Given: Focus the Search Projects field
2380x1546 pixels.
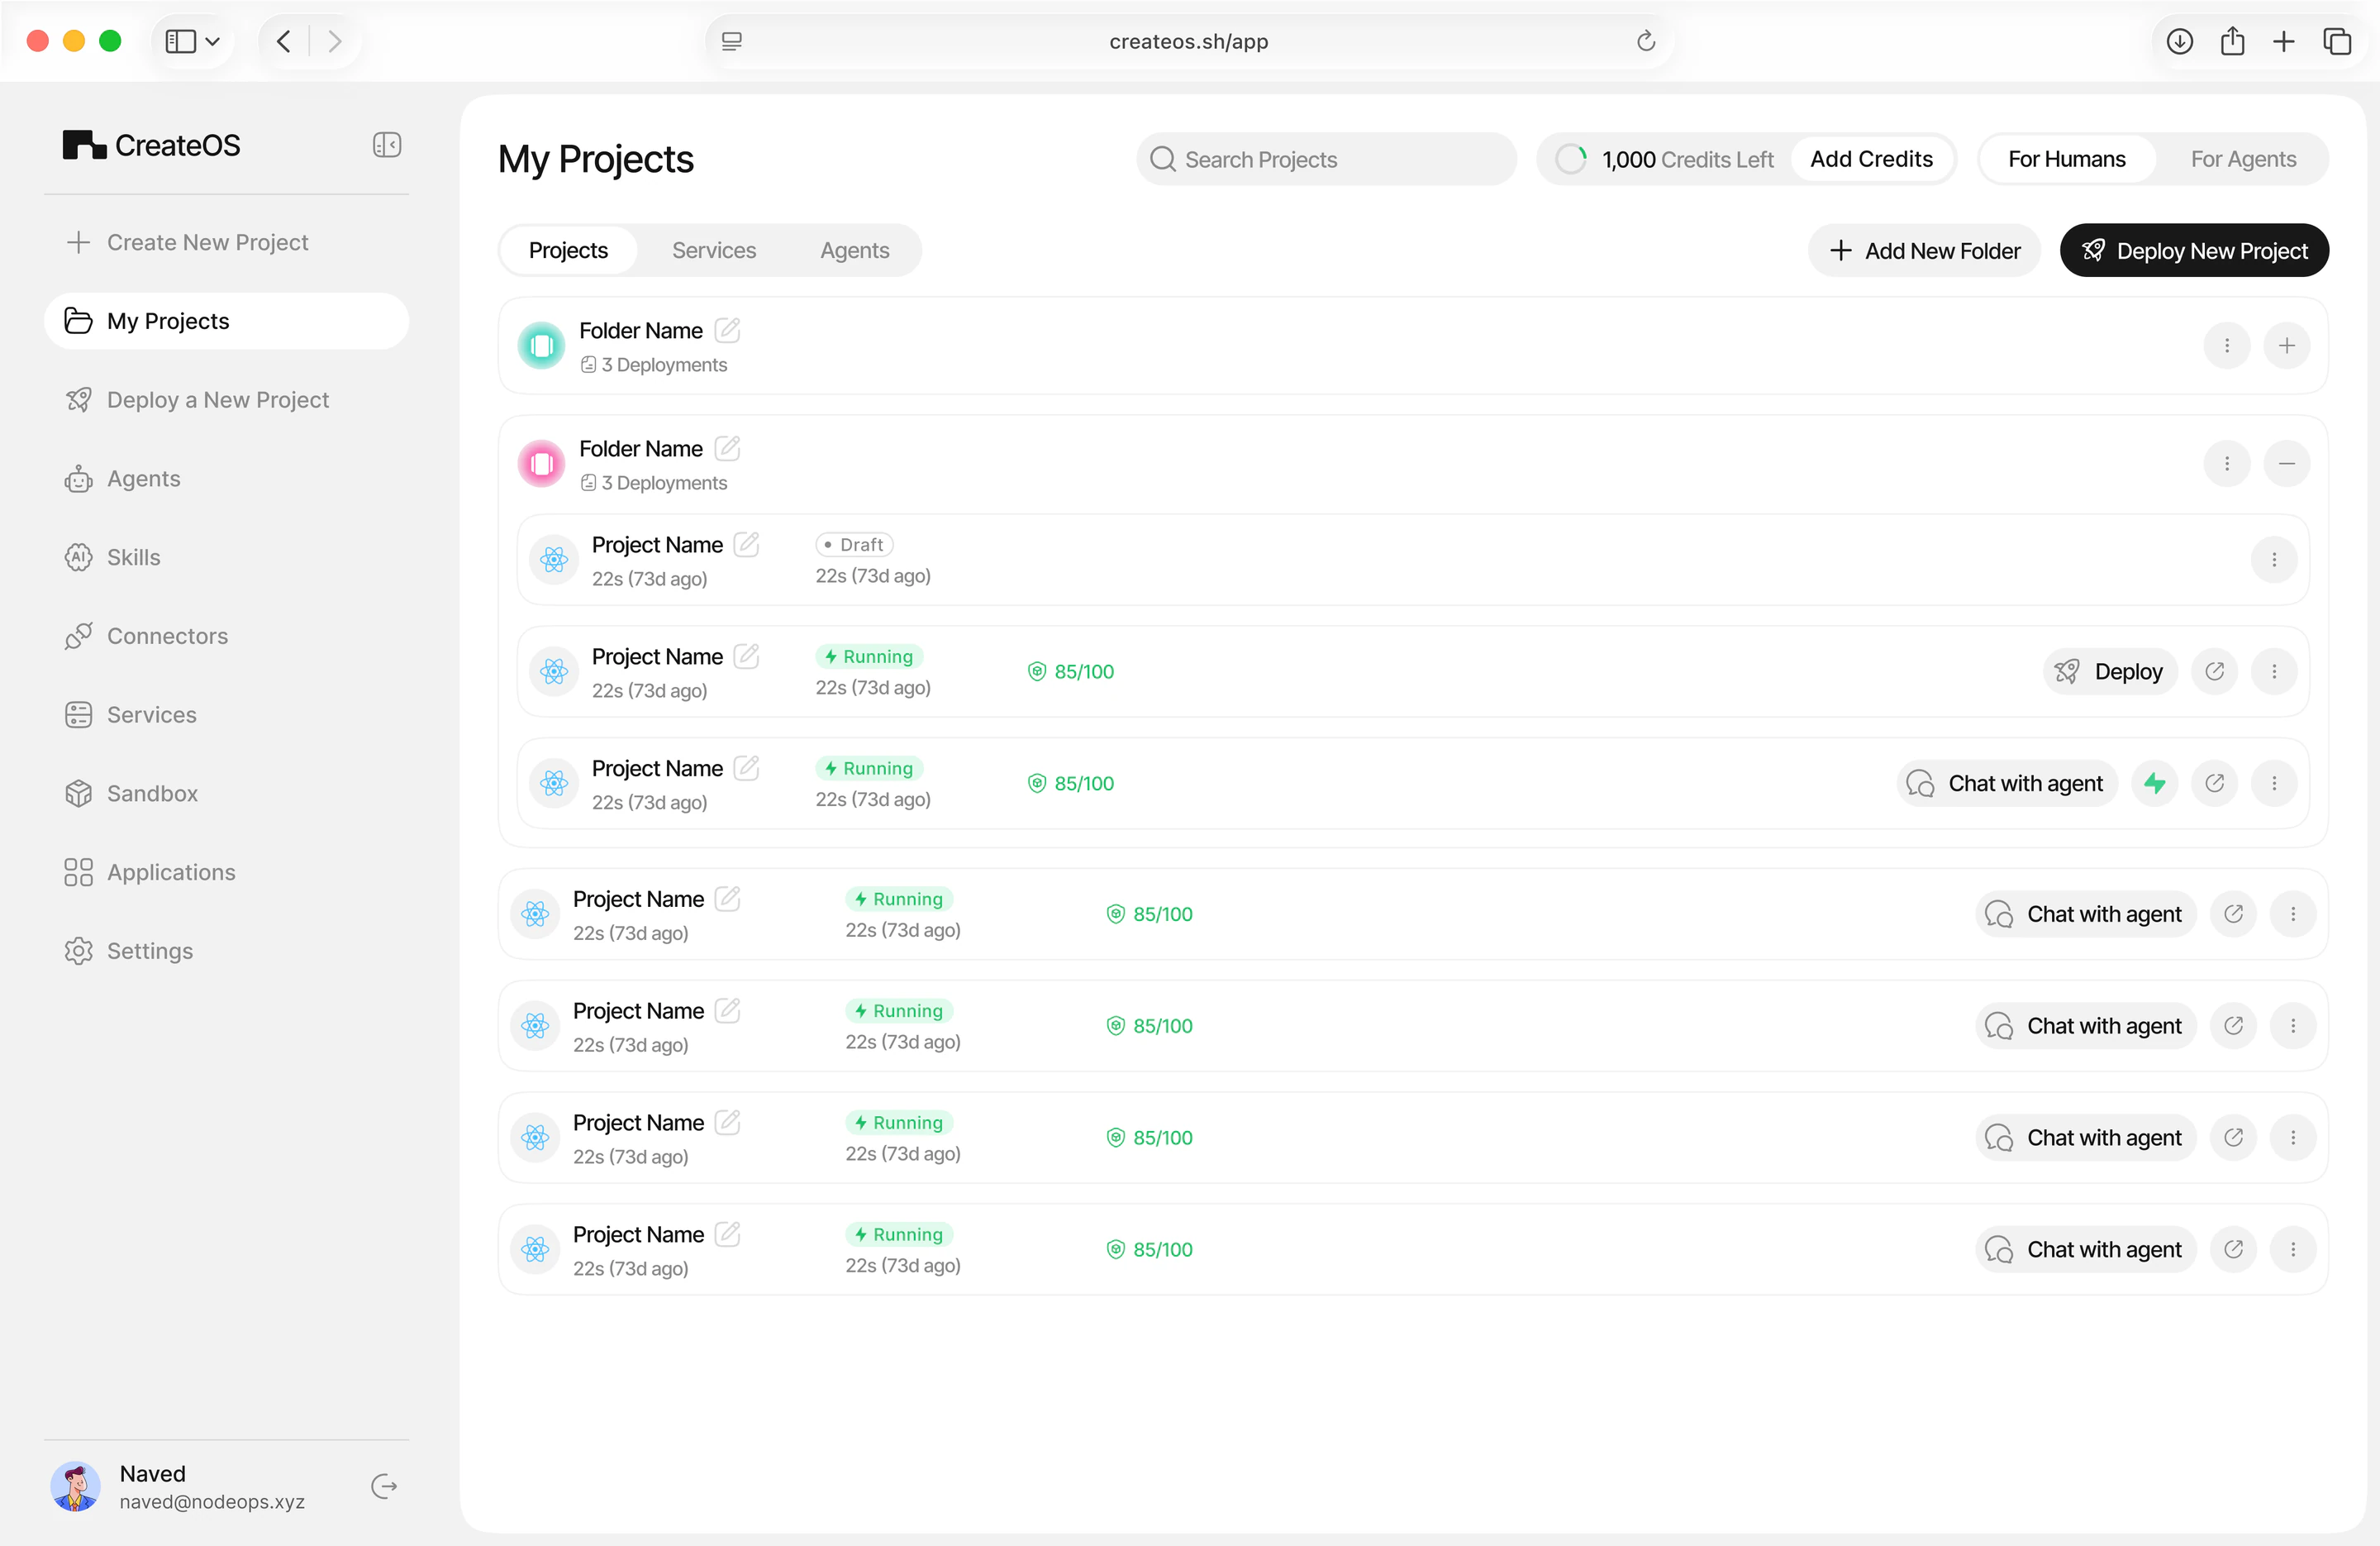Looking at the screenshot, I should pyautogui.click(x=1326, y=159).
